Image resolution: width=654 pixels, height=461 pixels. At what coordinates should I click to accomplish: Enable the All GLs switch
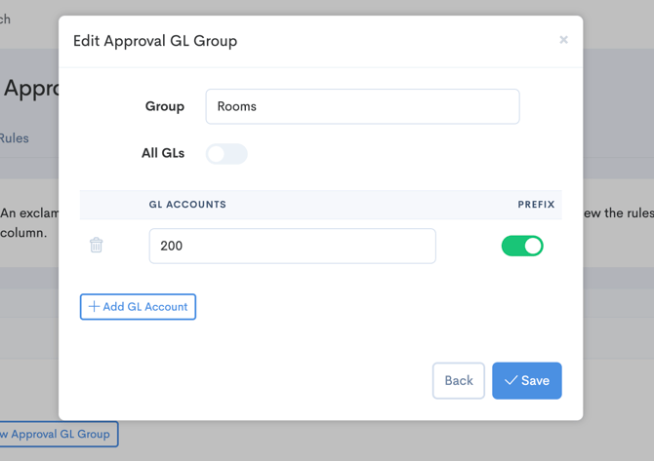click(226, 154)
